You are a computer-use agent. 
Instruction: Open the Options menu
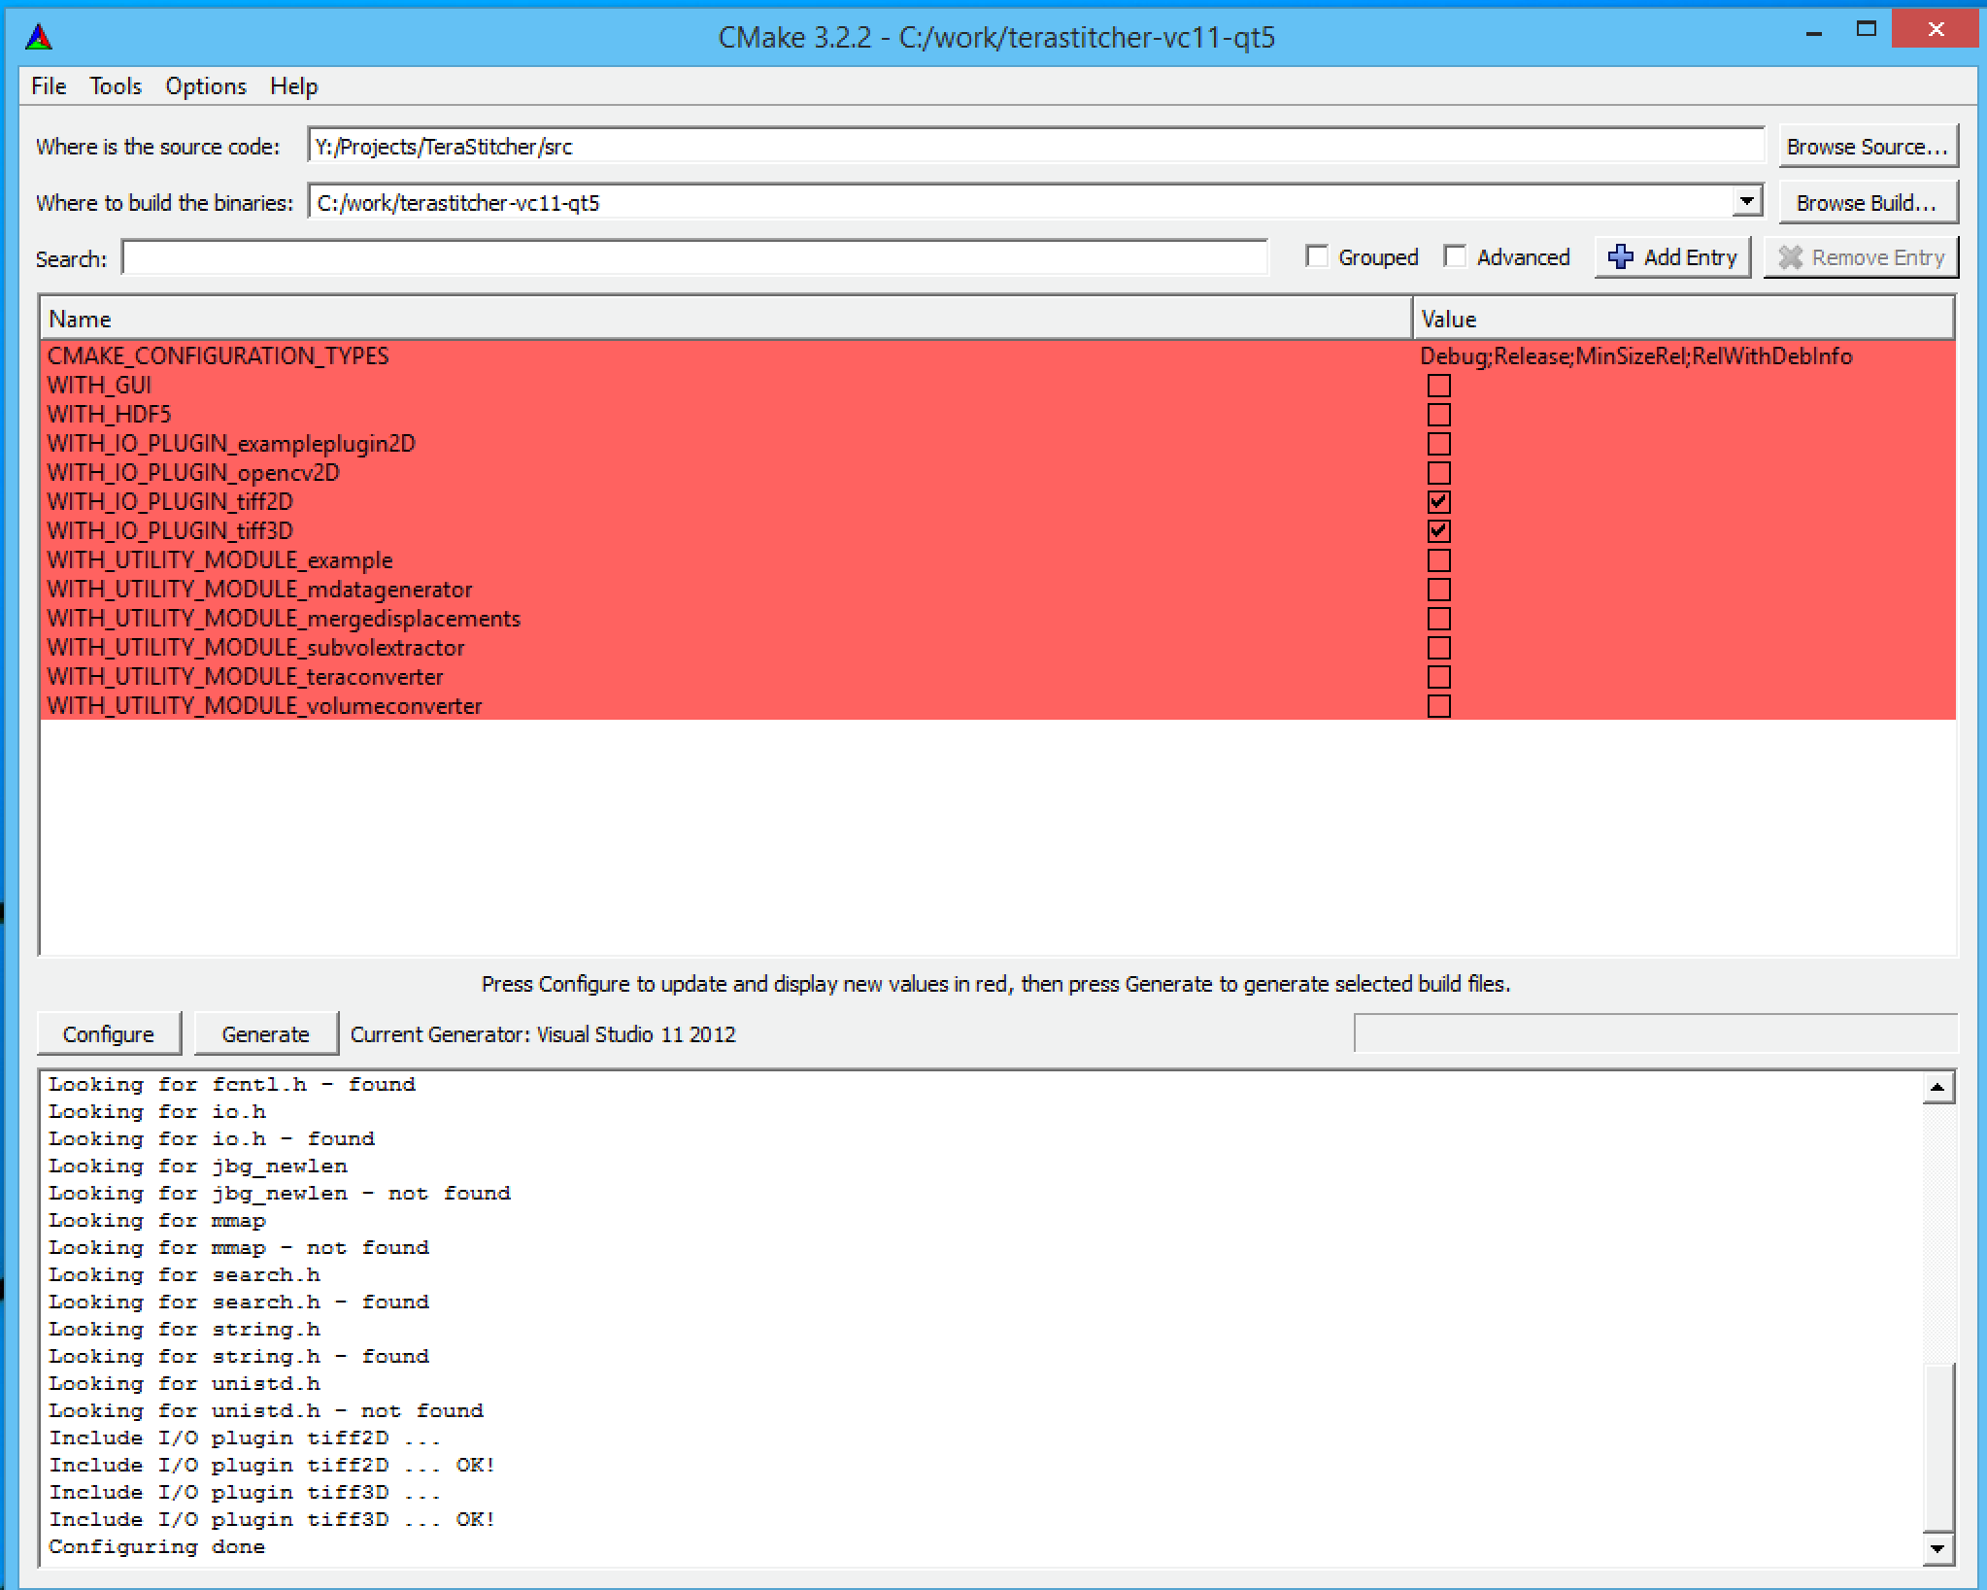(206, 86)
